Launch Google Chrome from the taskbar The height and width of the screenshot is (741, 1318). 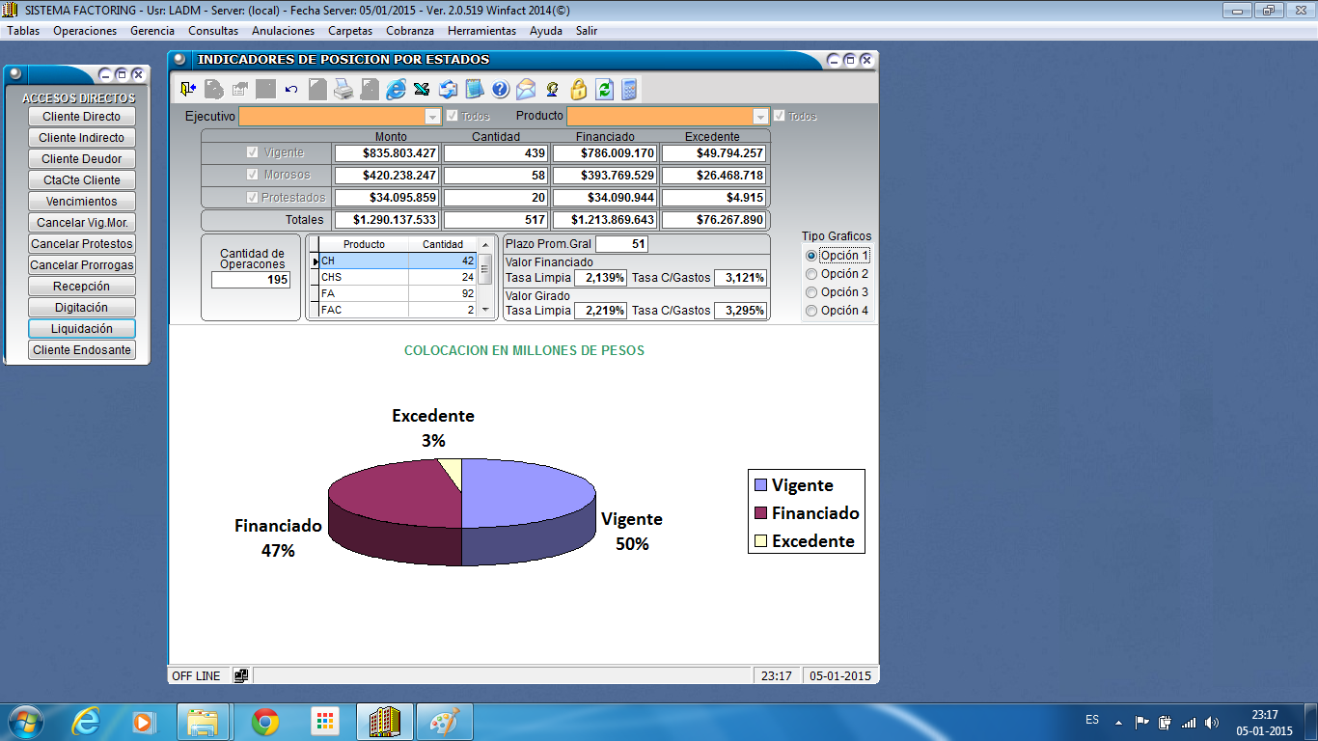pyautogui.click(x=265, y=721)
